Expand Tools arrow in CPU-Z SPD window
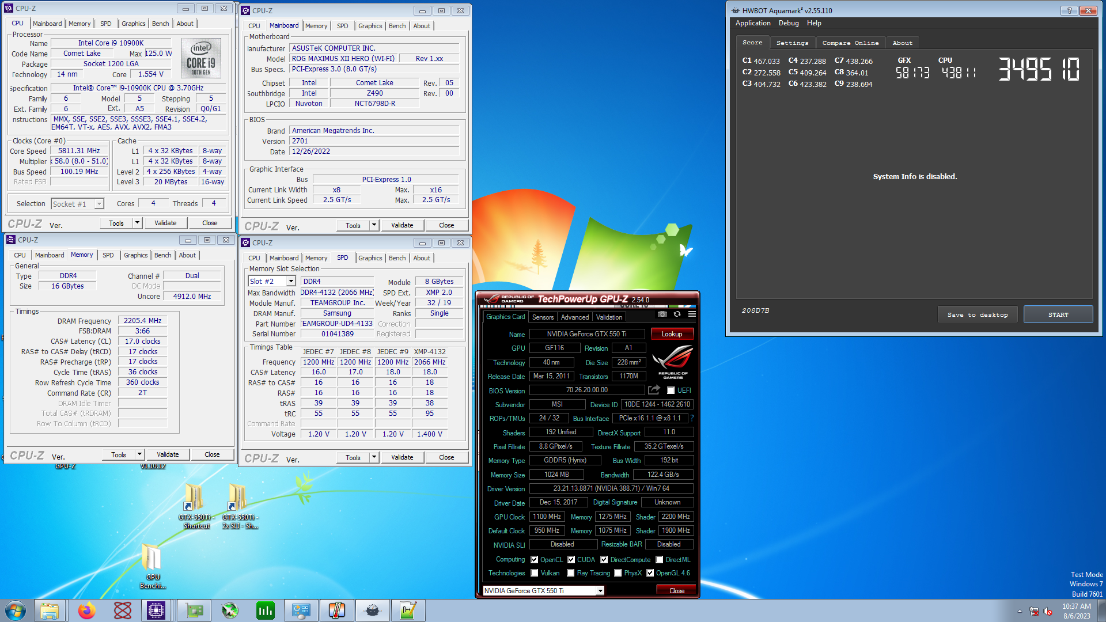Image resolution: width=1106 pixels, height=622 pixels. coord(374,457)
